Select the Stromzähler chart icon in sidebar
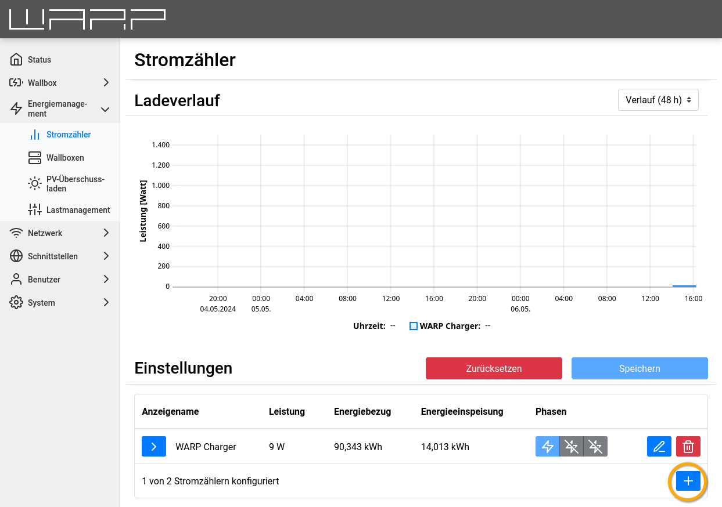Screen dimensions: 722x507 [x=35, y=134]
